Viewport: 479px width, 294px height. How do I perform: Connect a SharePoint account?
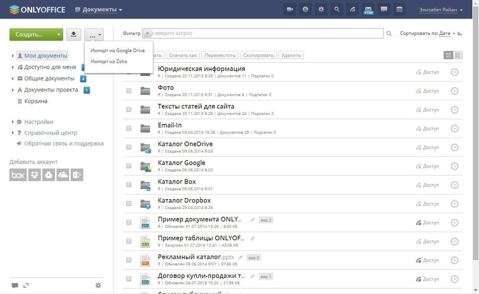pyautogui.click(x=77, y=175)
